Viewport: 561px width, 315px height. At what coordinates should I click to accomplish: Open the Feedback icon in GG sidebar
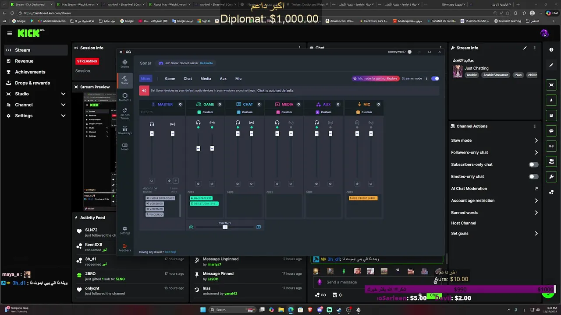(125, 248)
